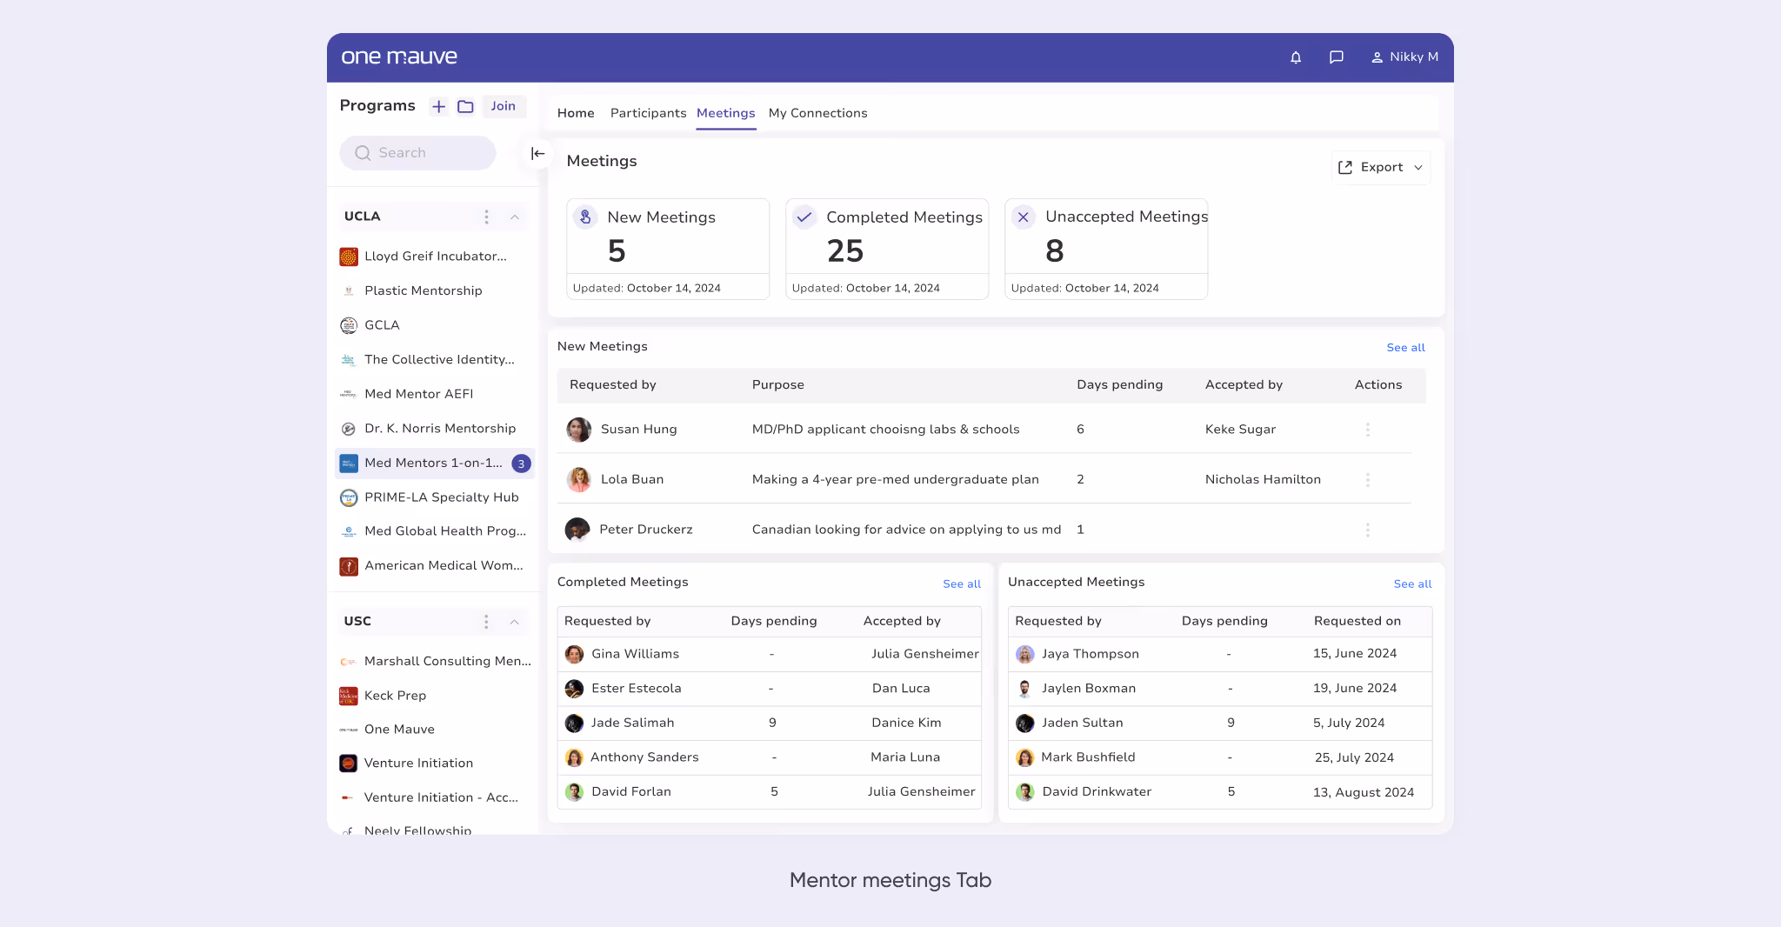Open the USC section options menu

click(x=487, y=622)
